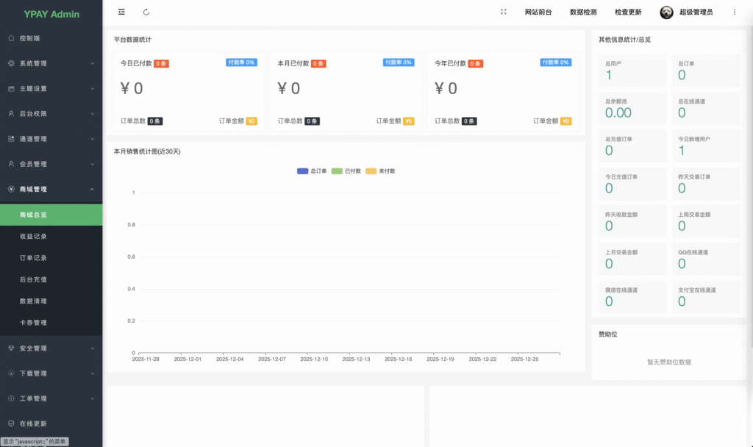Select 收益记录 from the sidebar submenu

(x=33, y=237)
